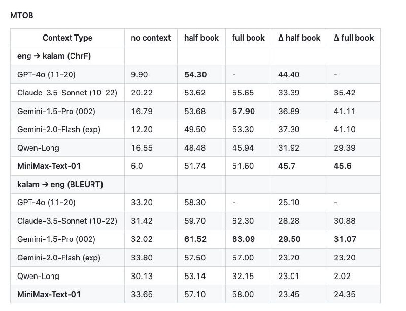Click the MTOB heading above the table

tap(21, 16)
